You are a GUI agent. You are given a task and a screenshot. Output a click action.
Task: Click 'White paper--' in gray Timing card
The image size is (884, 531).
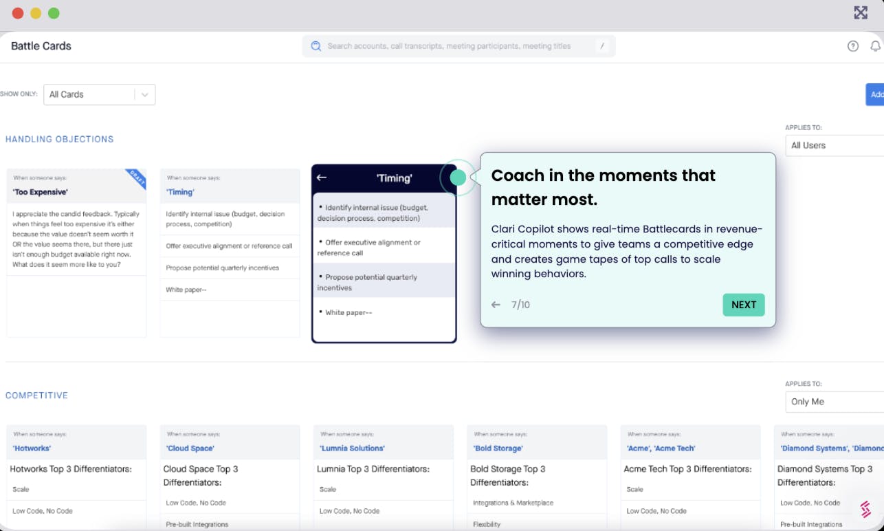coord(186,290)
